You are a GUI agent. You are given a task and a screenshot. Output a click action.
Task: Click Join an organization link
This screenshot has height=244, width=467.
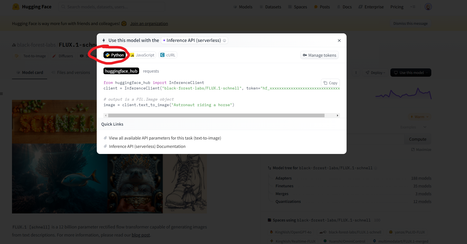tap(149, 24)
